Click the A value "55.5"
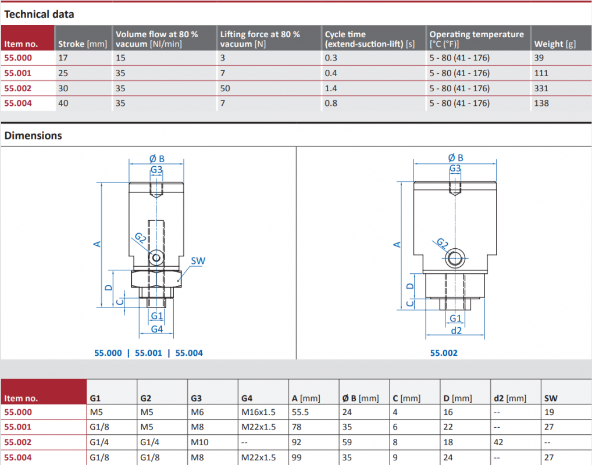 (300, 412)
